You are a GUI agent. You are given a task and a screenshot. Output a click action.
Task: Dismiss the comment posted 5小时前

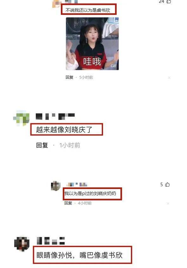click(x=169, y=78)
